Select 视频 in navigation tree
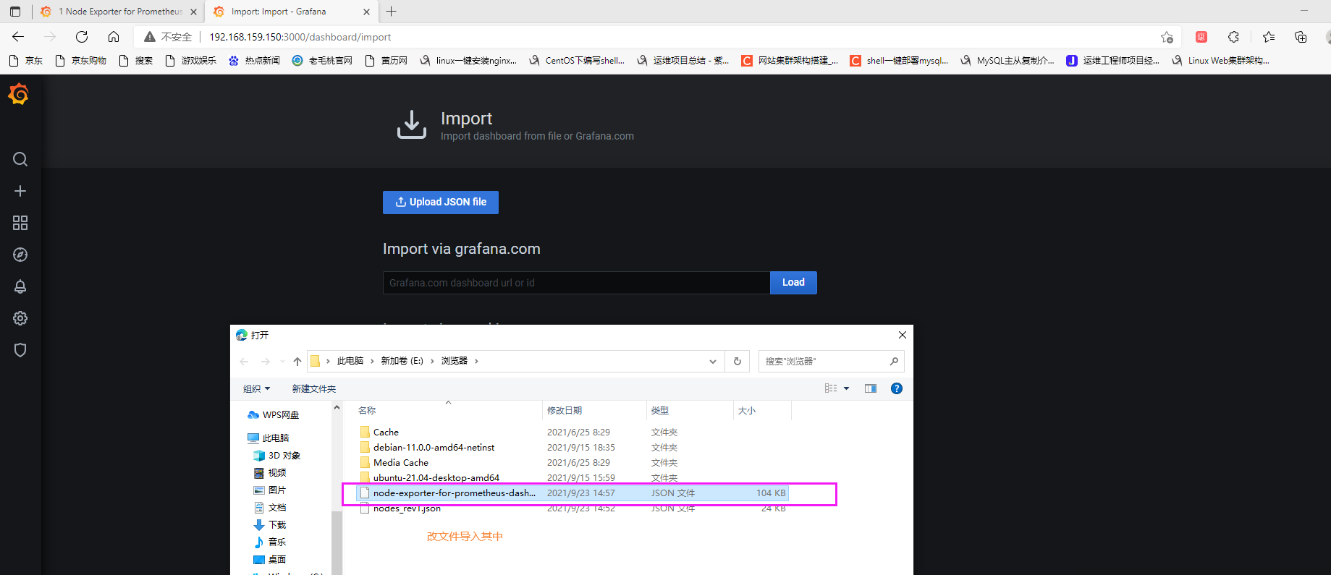Image resolution: width=1331 pixels, height=575 pixels. point(270,473)
